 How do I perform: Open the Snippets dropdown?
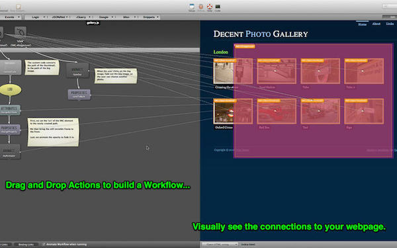(150, 17)
